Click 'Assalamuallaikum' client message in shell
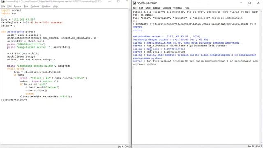 tap(187, 43)
